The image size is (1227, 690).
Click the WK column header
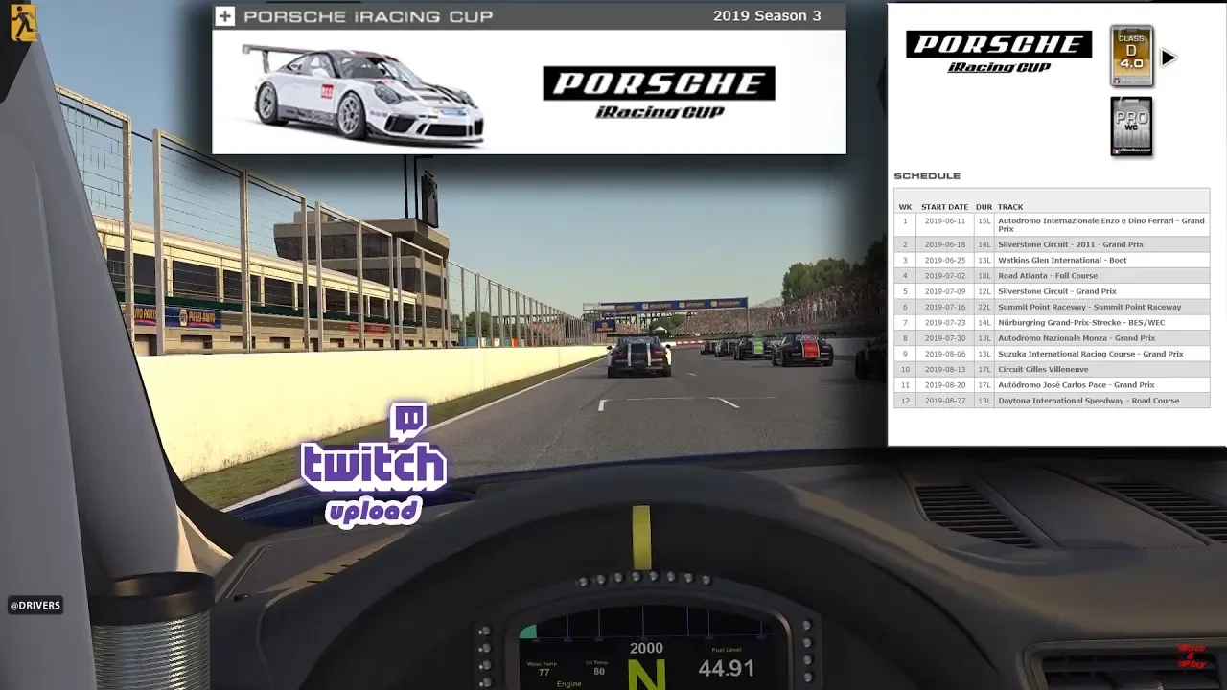[905, 207]
